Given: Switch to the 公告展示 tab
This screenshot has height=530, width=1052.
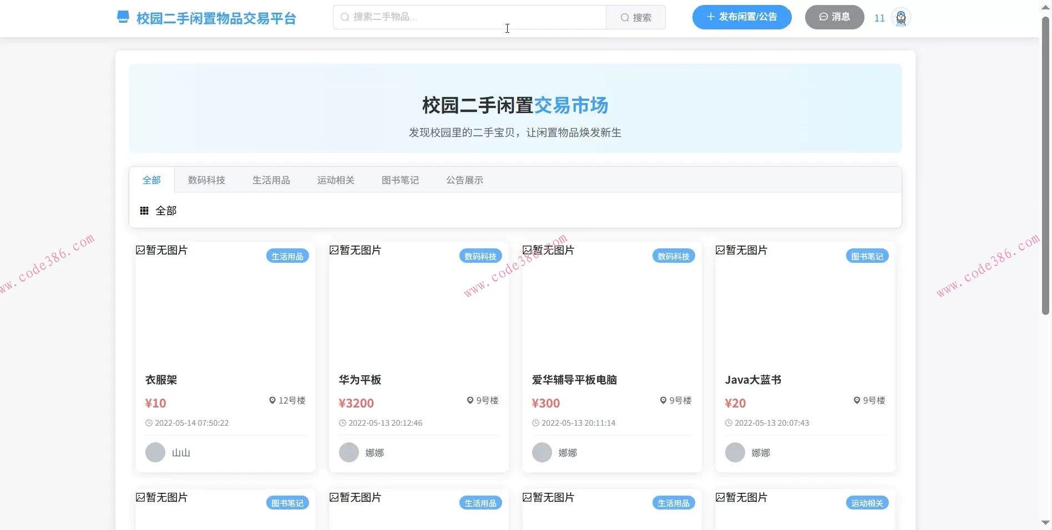Looking at the screenshot, I should 464,180.
